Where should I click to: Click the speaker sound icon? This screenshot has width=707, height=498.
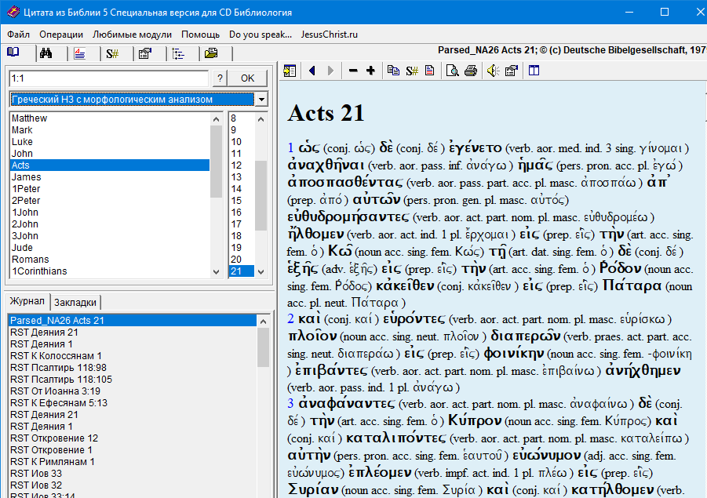point(493,71)
